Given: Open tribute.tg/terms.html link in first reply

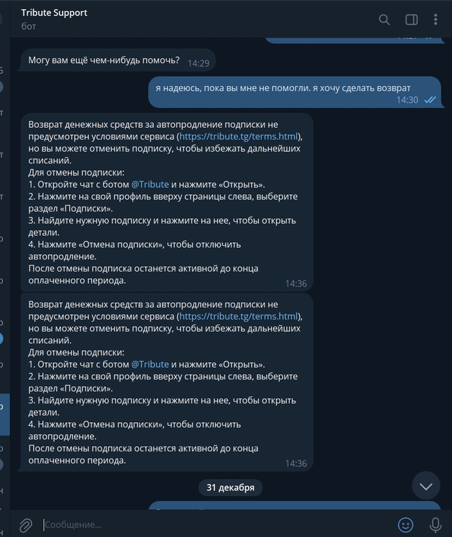Looking at the screenshot, I should (x=238, y=136).
